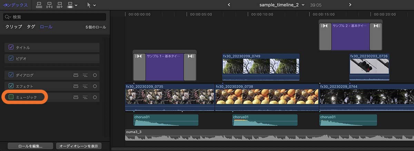
Task: Click the オーディオレーンを表示 button
Action: click(79, 146)
